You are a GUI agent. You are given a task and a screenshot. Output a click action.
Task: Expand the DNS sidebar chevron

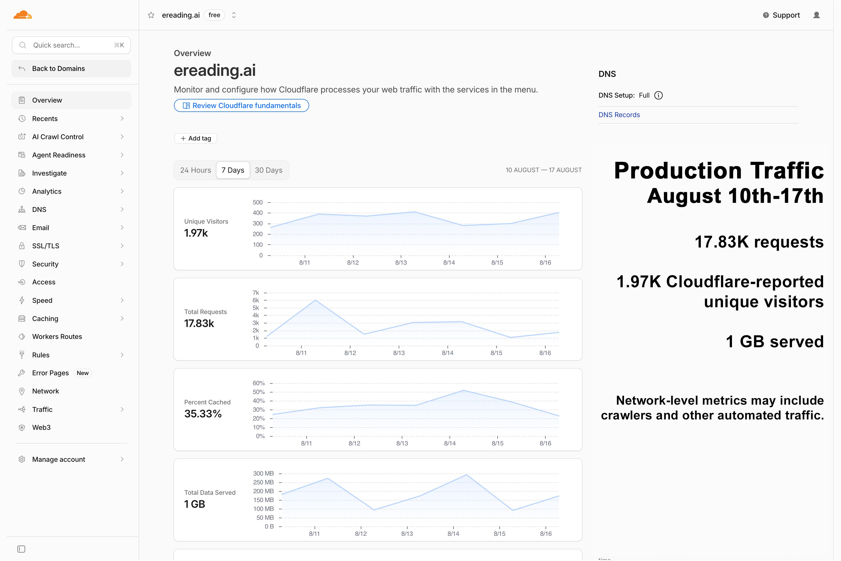click(x=122, y=209)
